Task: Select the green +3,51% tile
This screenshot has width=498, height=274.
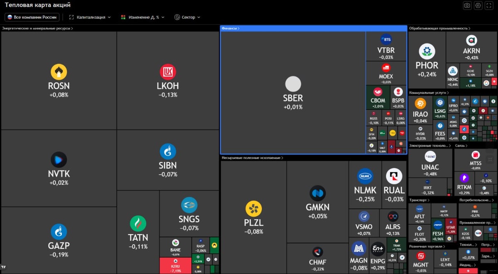Action: click(x=198, y=259)
